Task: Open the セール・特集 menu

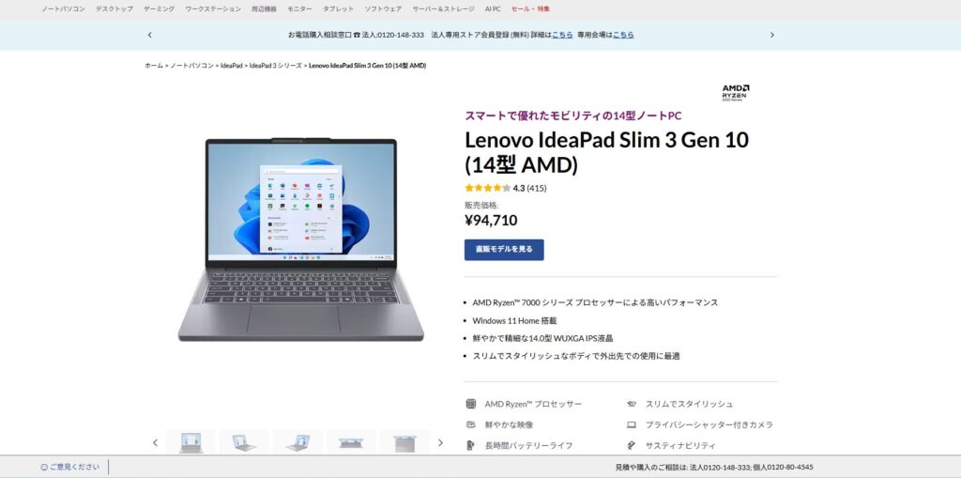Action: tap(531, 9)
